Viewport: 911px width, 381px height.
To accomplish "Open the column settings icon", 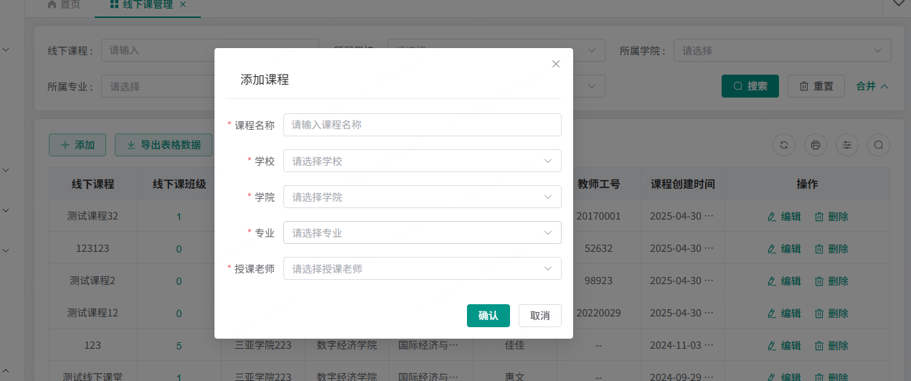I will click(847, 145).
